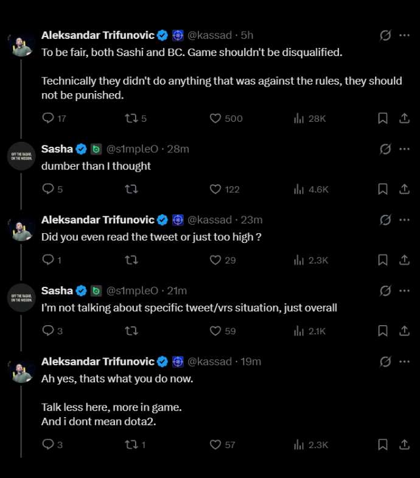Open Aleksandar Trifunovic profile from top tweet
420x478 pixels.
coord(98,35)
